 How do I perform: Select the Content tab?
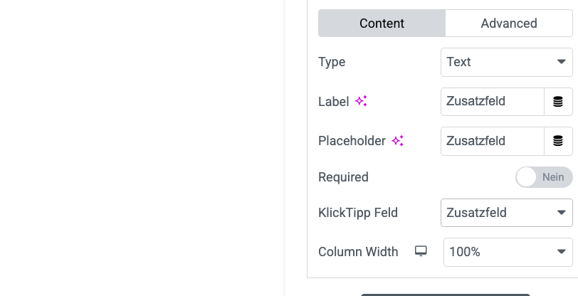[382, 23]
